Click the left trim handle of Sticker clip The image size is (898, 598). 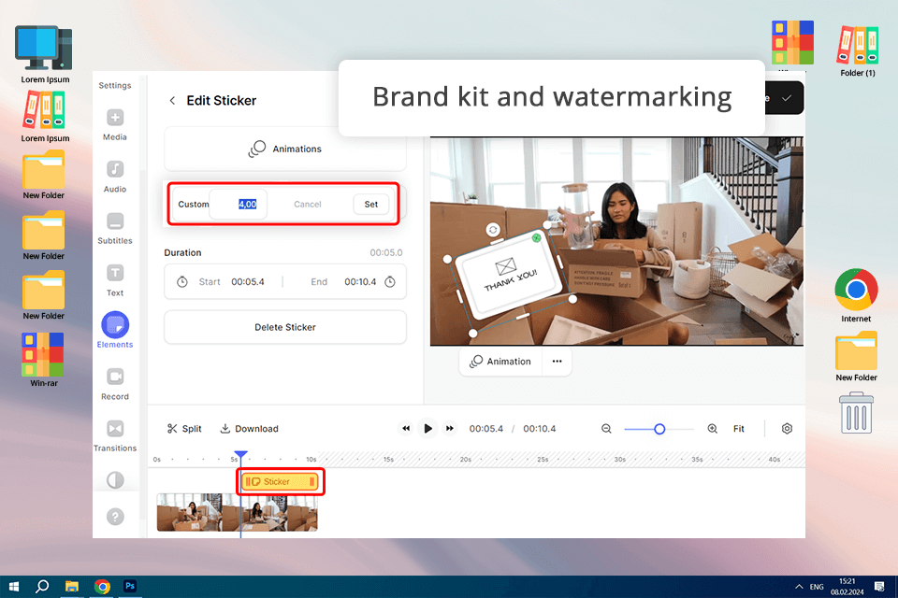pos(248,482)
